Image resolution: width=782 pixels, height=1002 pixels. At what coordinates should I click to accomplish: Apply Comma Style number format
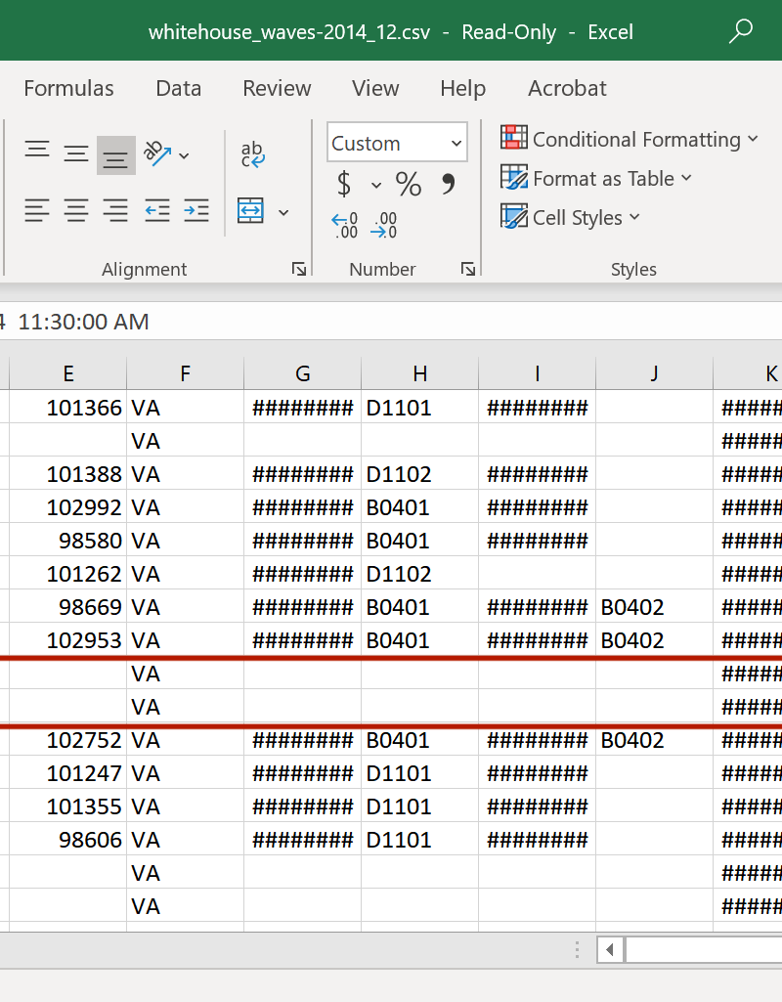tap(448, 184)
